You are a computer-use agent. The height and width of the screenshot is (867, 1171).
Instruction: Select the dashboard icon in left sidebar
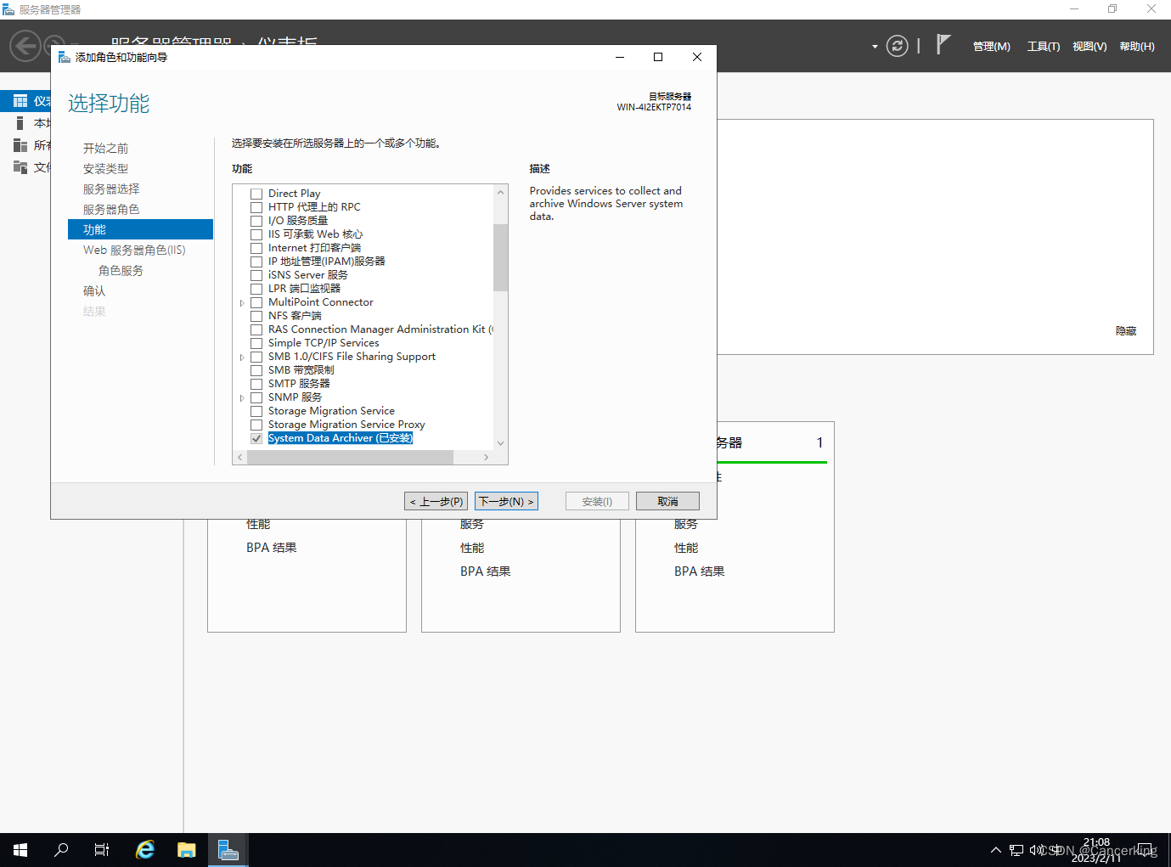coord(20,101)
